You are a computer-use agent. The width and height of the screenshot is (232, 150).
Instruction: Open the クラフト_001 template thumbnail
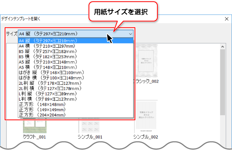[35, 126]
